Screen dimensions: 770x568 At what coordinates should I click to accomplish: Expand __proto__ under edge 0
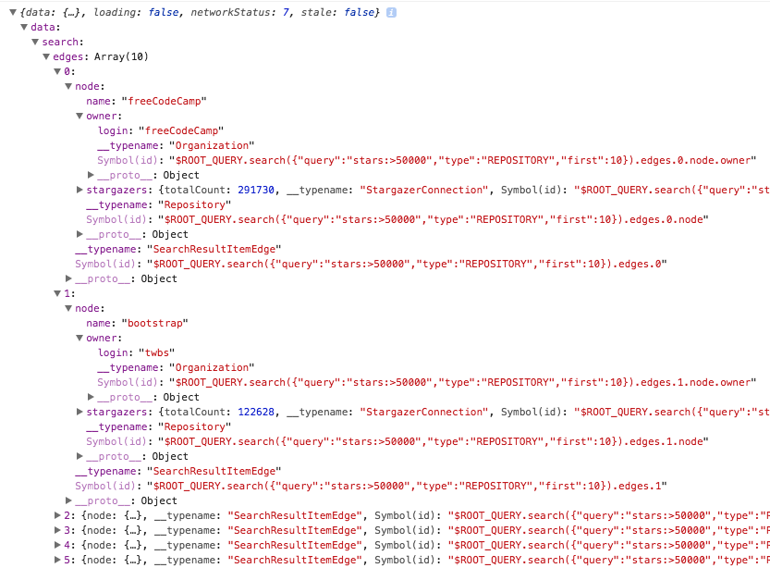[x=68, y=278]
